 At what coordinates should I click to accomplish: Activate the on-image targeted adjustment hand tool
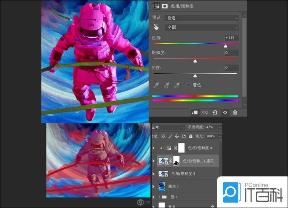click(x=156, y=27)
